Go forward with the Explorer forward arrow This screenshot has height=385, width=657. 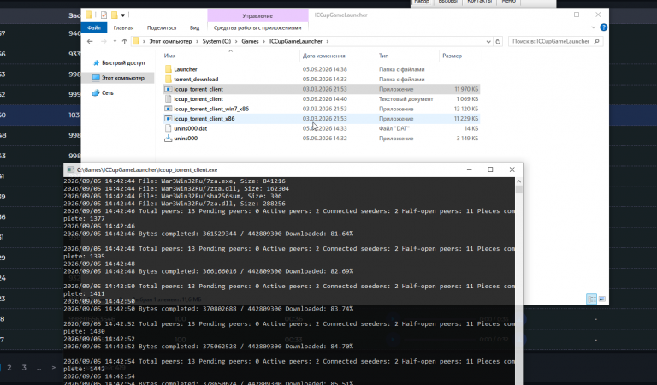(104, 41)
